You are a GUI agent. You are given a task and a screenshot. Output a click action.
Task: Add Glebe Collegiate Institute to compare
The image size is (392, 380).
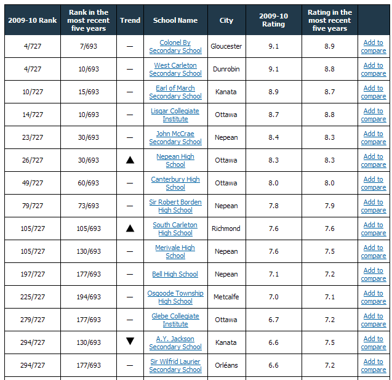[x=373, y=320]
